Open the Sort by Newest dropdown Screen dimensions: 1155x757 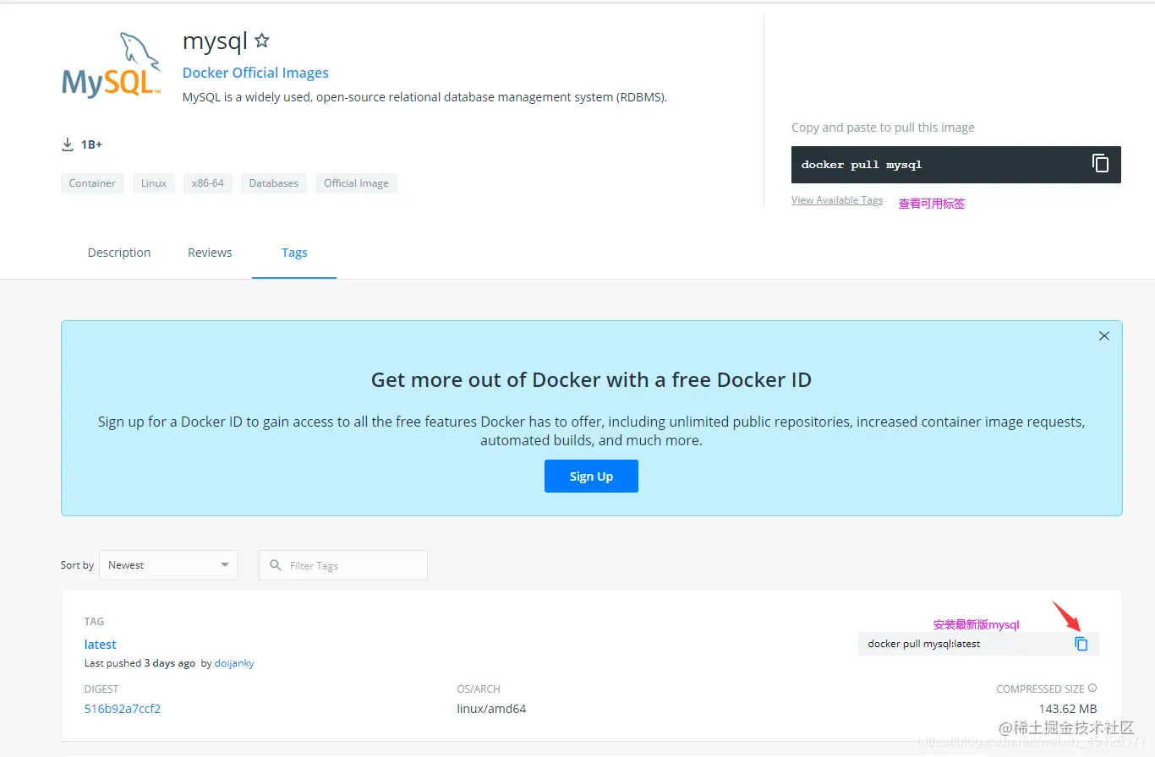click(x=168, y=565)
